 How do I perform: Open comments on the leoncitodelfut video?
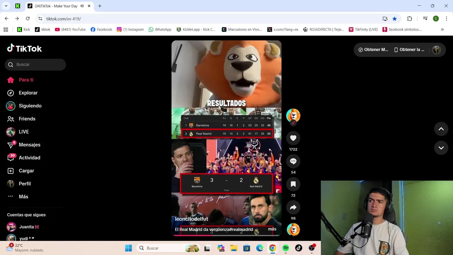click(x=293, y=161)
